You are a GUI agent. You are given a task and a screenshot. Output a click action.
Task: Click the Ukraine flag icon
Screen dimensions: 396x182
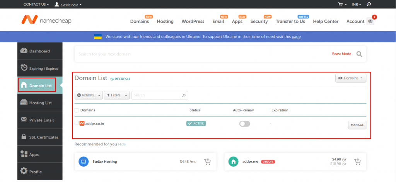click(98, 37)
